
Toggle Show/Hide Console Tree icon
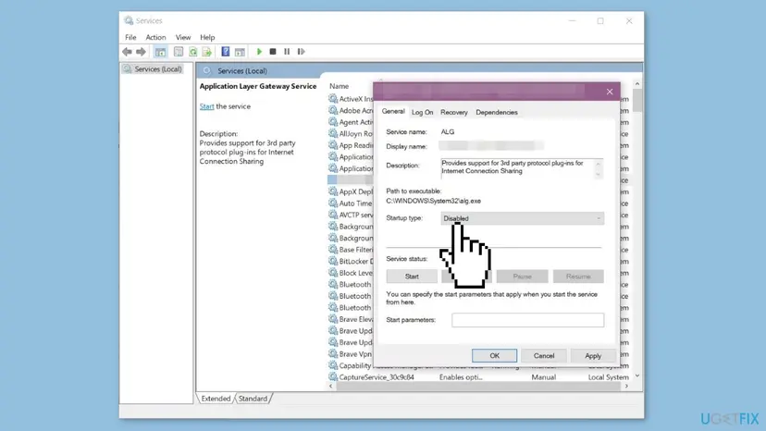(160, 52)
